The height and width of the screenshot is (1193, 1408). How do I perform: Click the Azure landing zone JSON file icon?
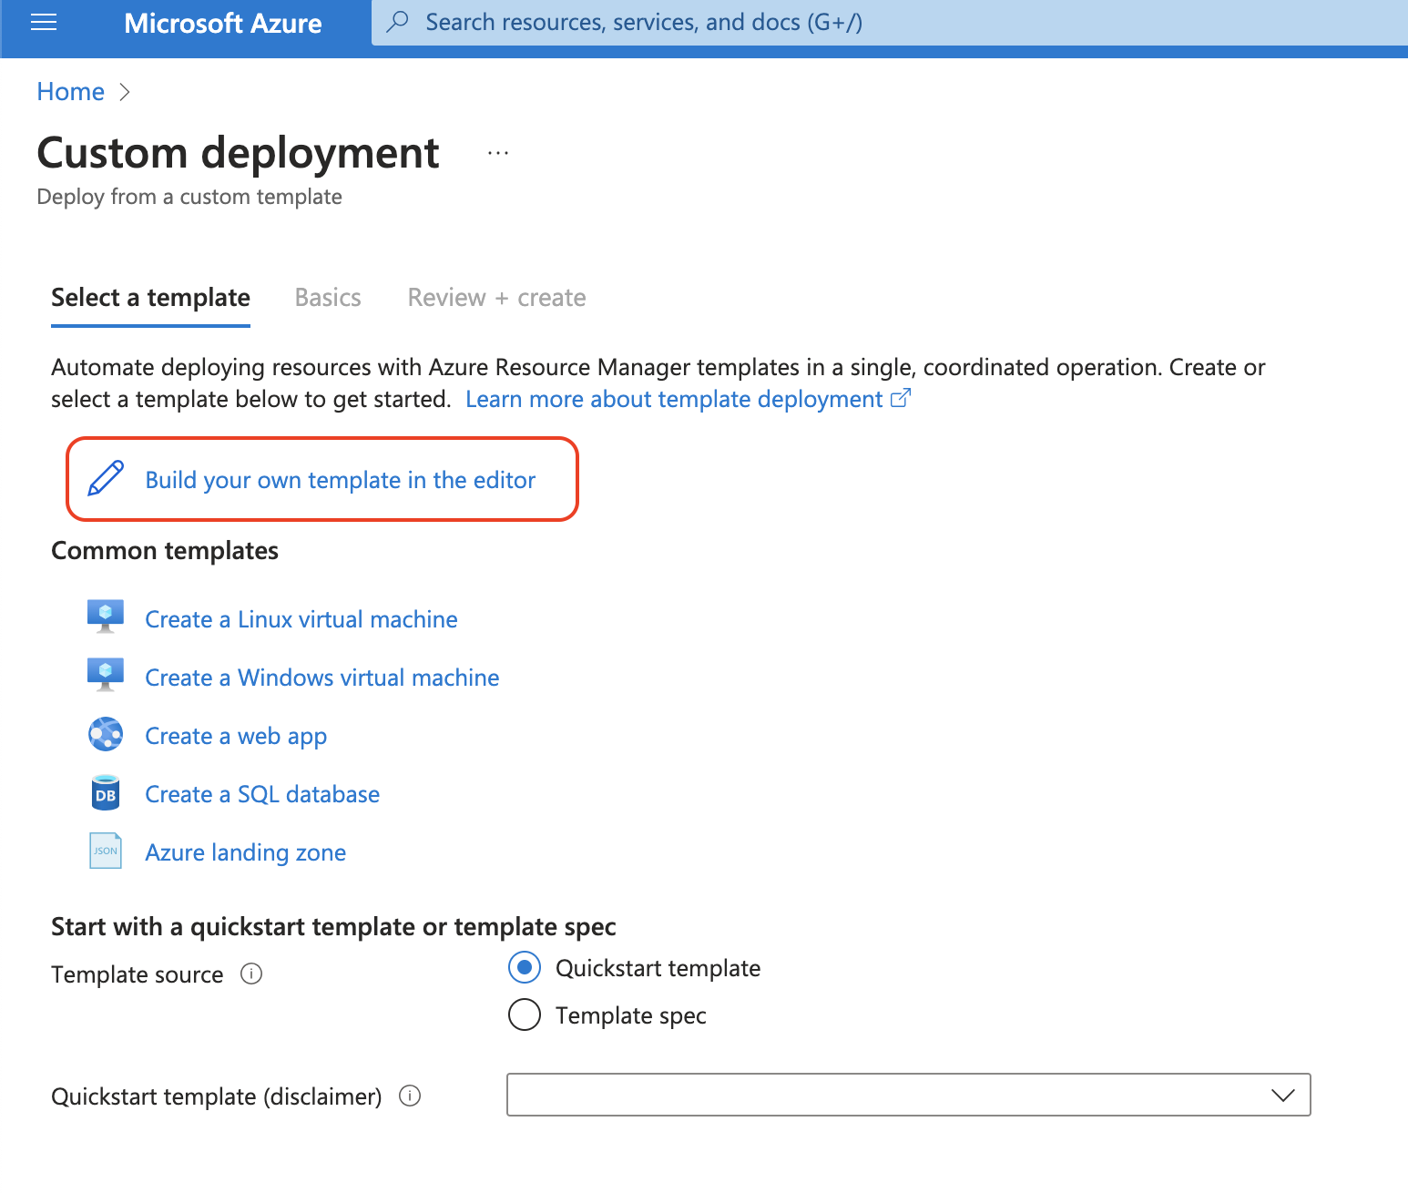(x=105, y=850)
